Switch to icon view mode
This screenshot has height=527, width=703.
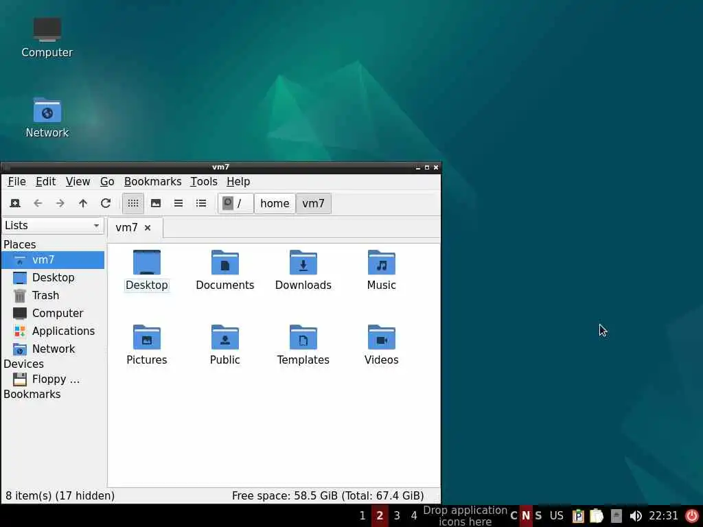pyautogui.click(x=133, y=203)
